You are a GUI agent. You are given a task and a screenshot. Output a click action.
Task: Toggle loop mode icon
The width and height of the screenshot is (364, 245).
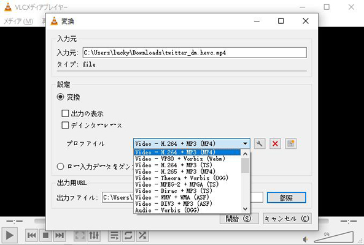click(x=128, y=235)
